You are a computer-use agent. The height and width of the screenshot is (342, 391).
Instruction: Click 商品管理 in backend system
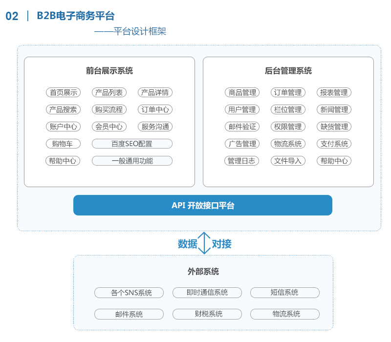[x=242, y=92]
